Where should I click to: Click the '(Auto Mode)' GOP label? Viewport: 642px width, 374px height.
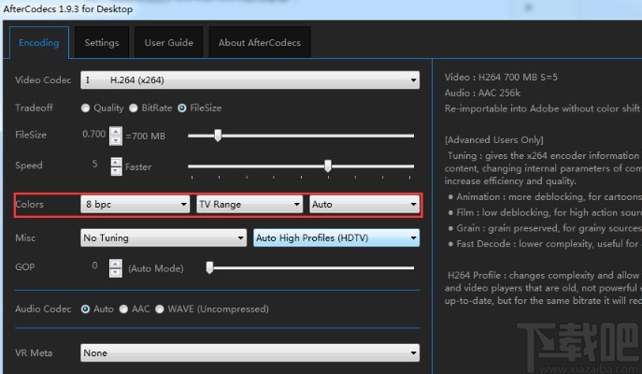[x=156, y=268]
